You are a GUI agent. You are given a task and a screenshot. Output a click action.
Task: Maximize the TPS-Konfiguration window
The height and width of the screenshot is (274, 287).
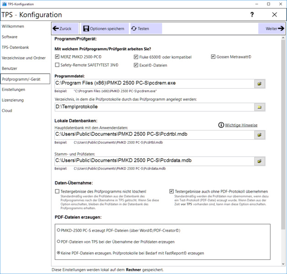269,4
